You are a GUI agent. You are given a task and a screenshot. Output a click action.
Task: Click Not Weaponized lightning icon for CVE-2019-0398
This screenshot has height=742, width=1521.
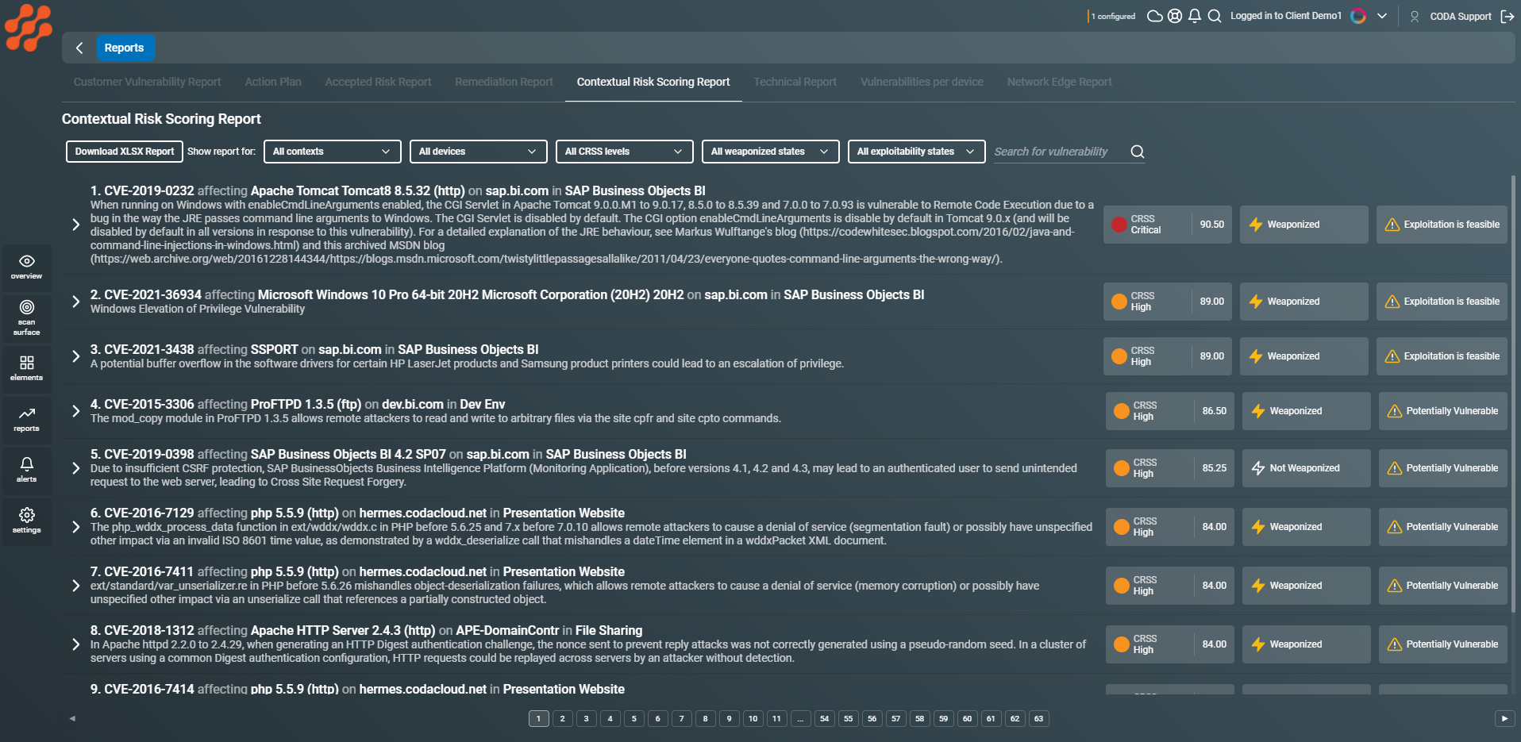point(1257,468)
